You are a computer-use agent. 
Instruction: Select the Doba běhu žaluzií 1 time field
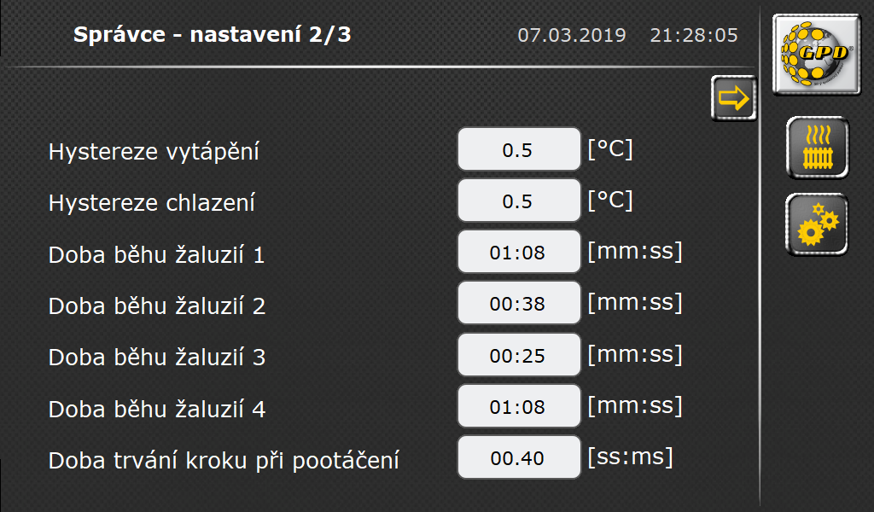(519, 252)
